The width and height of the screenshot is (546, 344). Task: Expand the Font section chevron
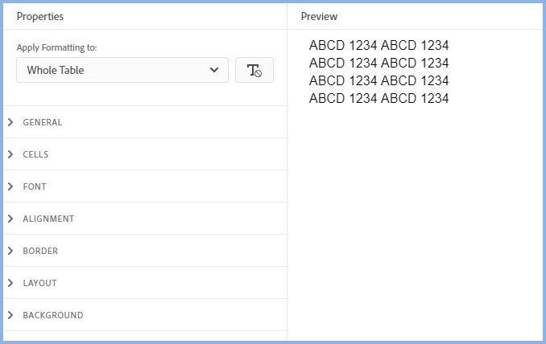(x=10, y=186)
